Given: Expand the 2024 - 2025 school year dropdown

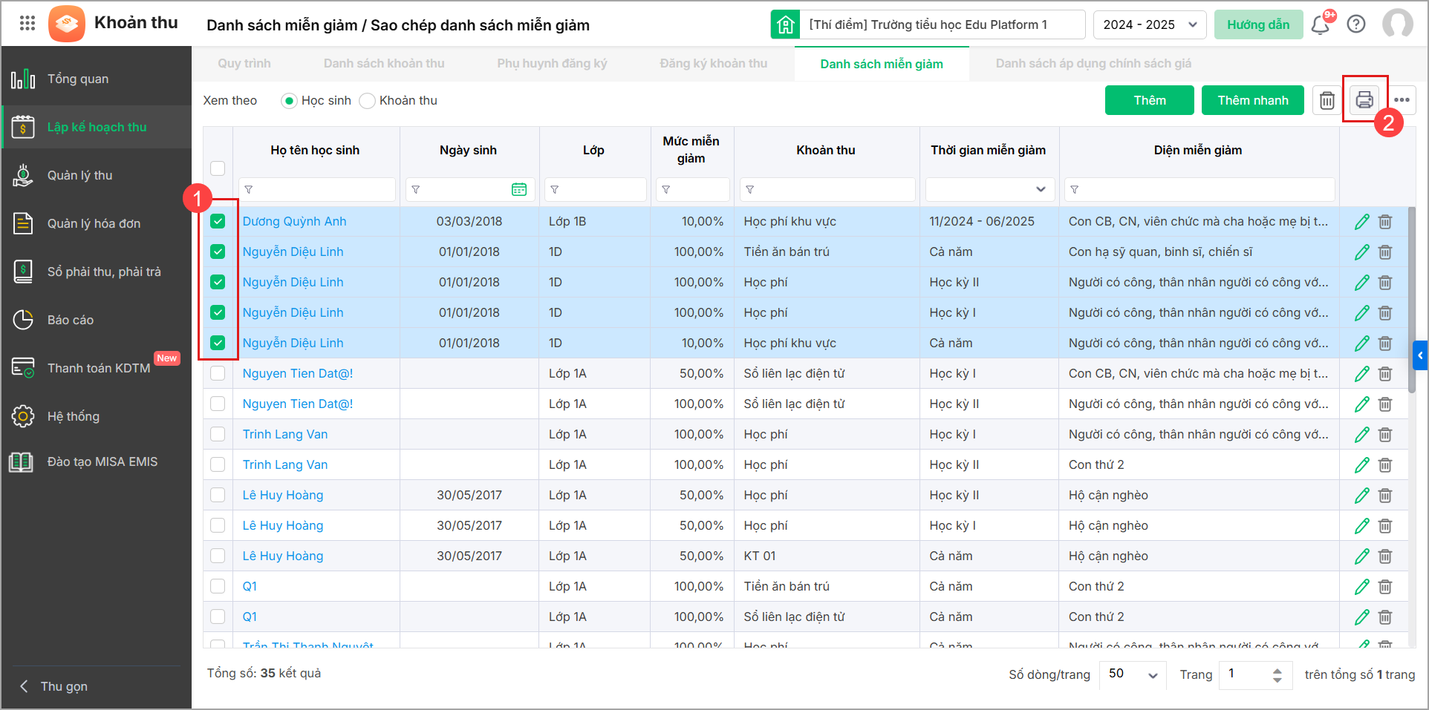Looking at the screenshot, I should point(1149,24).
